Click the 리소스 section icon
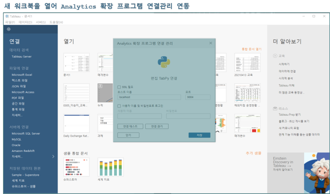Screen dimensions: 330x194 (275, 108)
